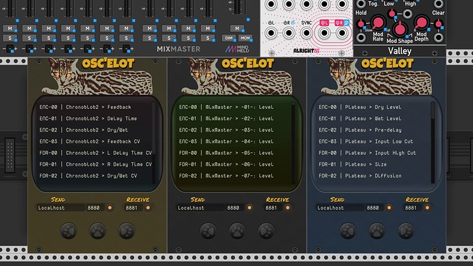Click the SYNC jack on Alright Devices module

coord(306,33)
